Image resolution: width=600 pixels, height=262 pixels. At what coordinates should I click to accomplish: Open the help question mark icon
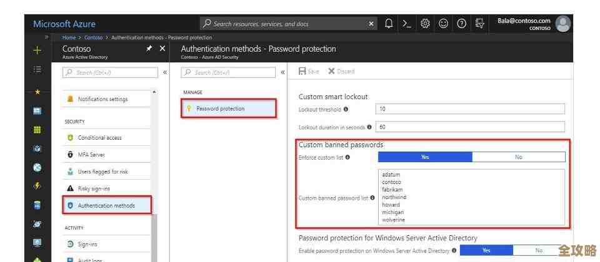click(x=461, y=24)
